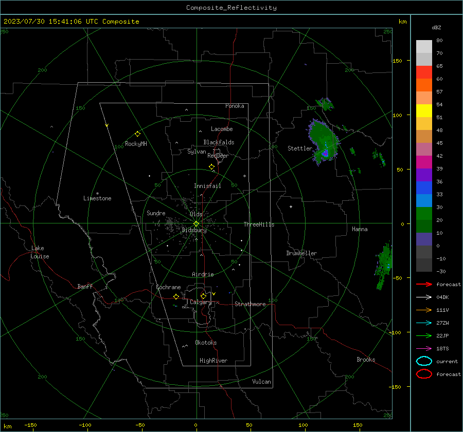
Task: Click the Innisfail city label
Action: click(x=207, y=186)
